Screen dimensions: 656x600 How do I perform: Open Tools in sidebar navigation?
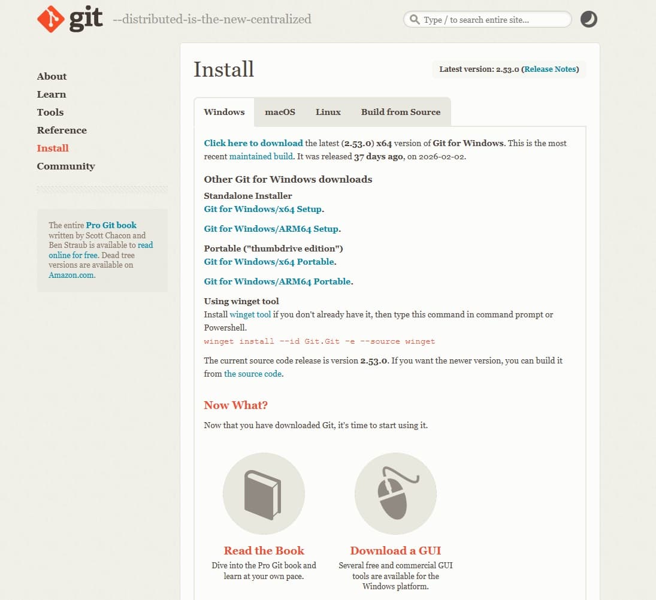[50, 112]
